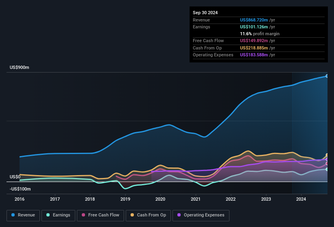Toggle the Revenue series in the legend

[x=23, y=215]
